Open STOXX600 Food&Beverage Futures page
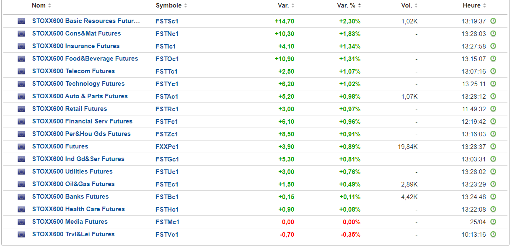520x248 pixels. [85, 59]
